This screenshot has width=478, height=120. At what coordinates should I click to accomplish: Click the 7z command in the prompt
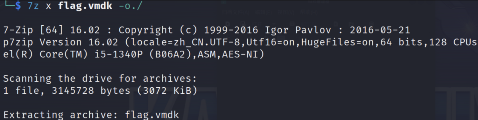(33, 6)
